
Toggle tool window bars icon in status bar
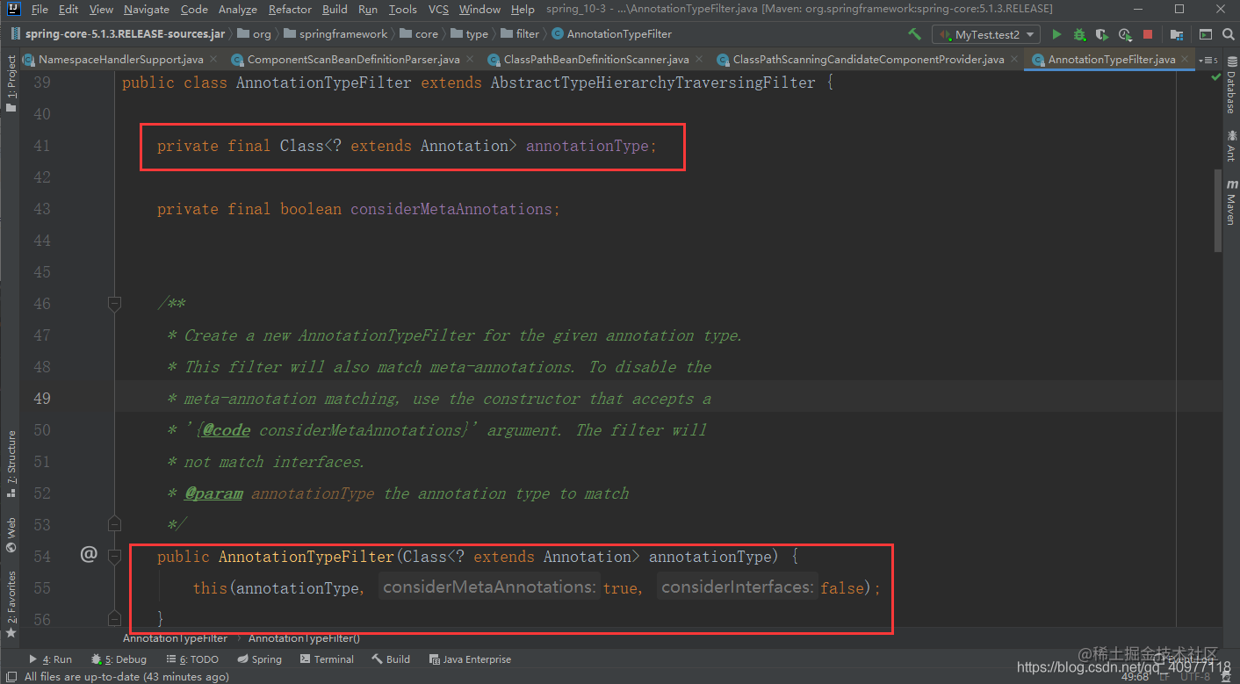tap(10, 676)
